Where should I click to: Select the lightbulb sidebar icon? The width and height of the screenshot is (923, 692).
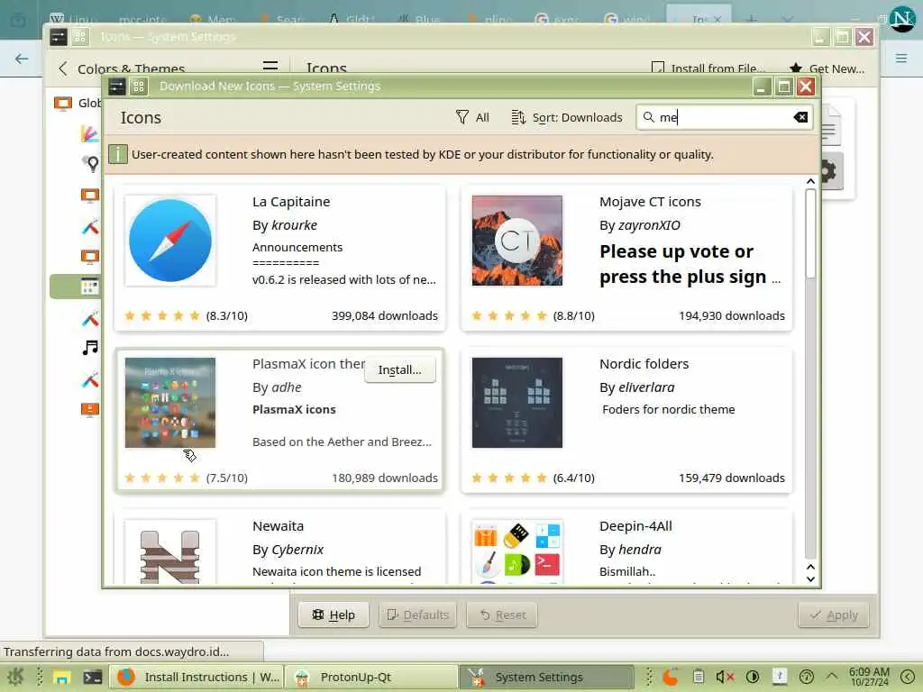coord(90,163)
